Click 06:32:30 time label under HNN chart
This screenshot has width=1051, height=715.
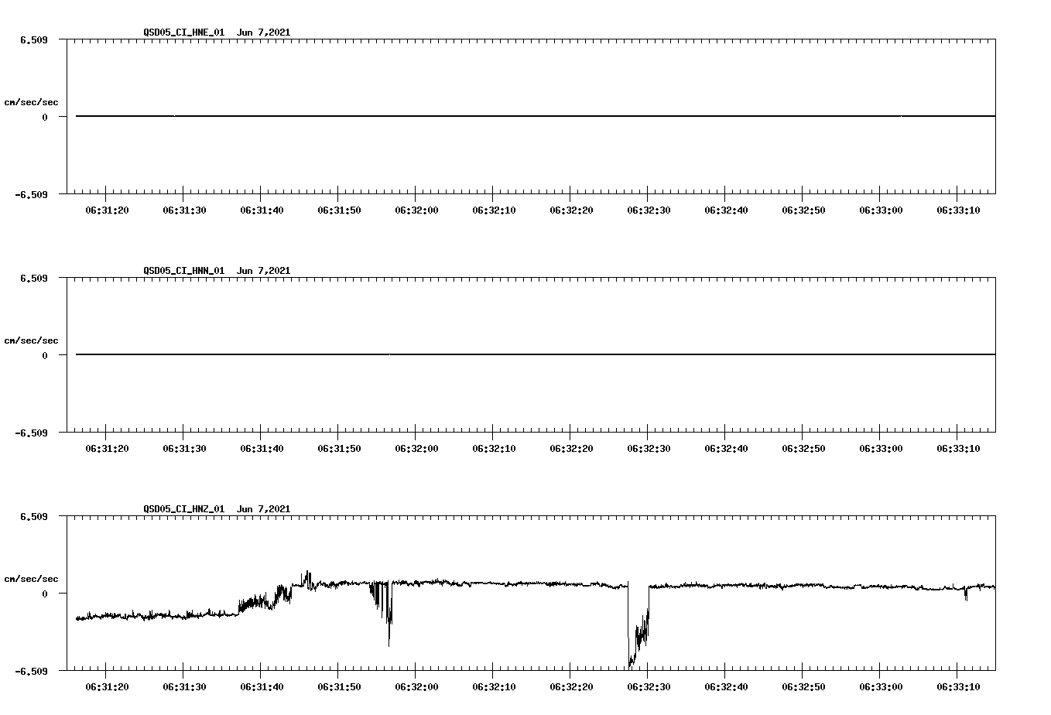point(649,449)
